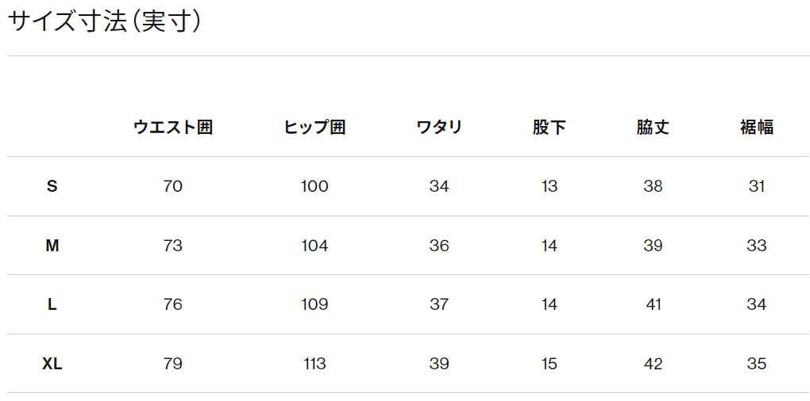Click the L size row label

(52, 304)
